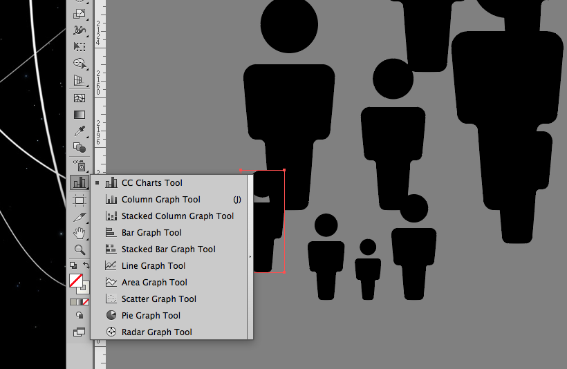Image resolution: width=567 pixels, height=369 pixels.
Task: Select the Eyedropper tool
Action: pos(80,131)
